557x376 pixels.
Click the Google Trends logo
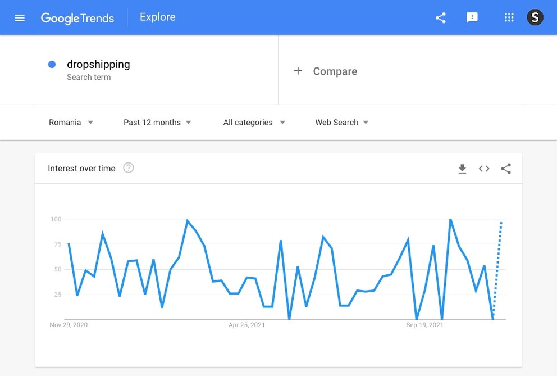point(77,18)
